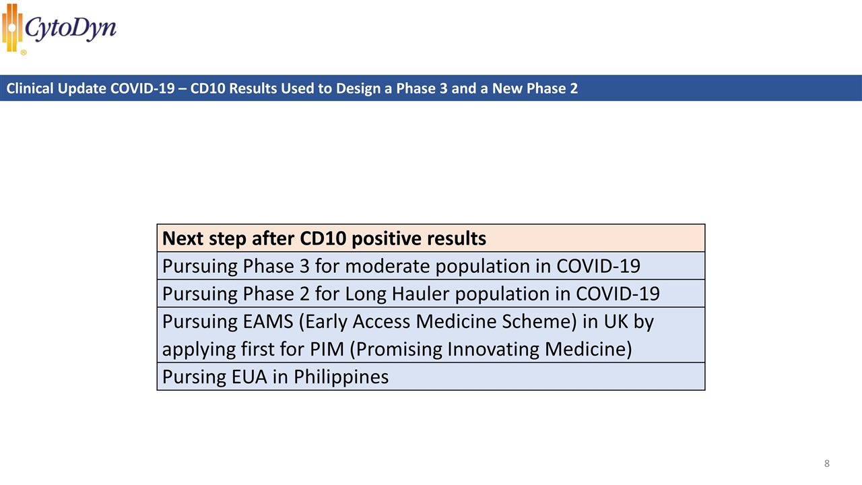Click the slide page number 8
862x485 pixels.
click(826, 463)
